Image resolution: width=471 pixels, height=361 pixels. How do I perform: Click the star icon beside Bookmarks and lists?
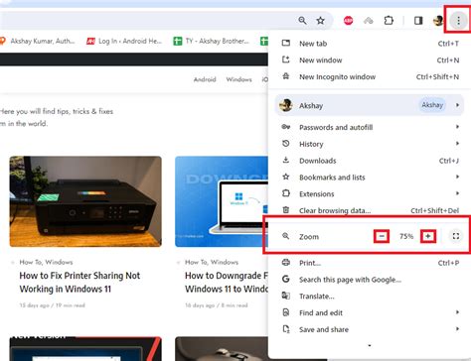point(286,177)
